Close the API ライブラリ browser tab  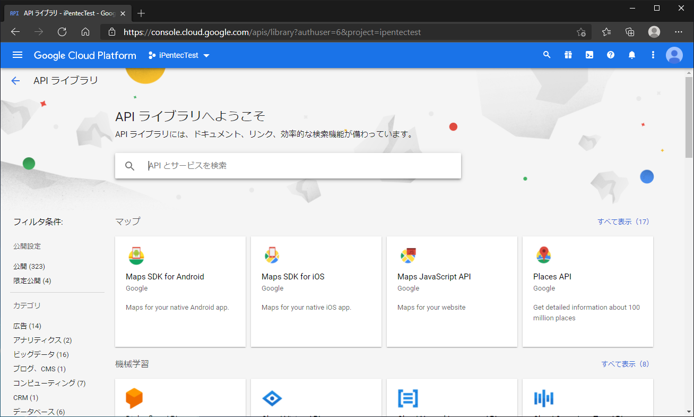(122, 13)
